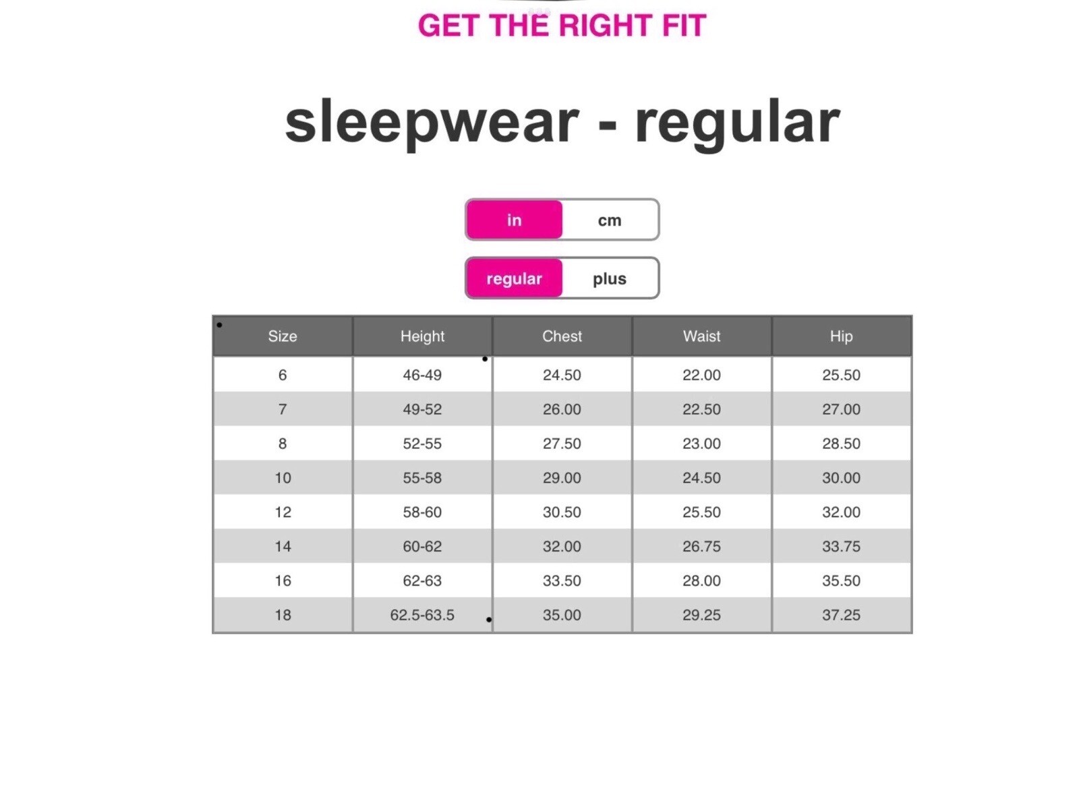Click the Hip column header
This screenshot has width=1079, height=809.
[x=841, y=336]
